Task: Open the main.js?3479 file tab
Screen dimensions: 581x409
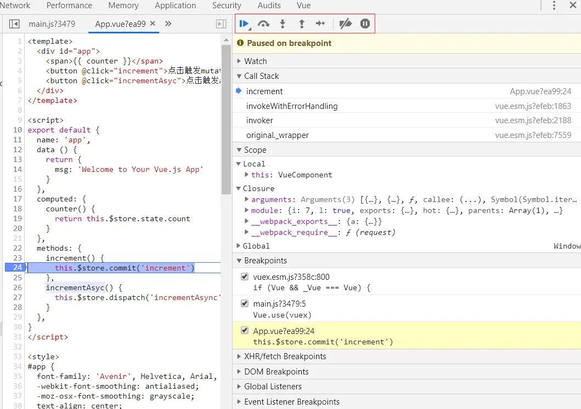Action: click(52, 24)
